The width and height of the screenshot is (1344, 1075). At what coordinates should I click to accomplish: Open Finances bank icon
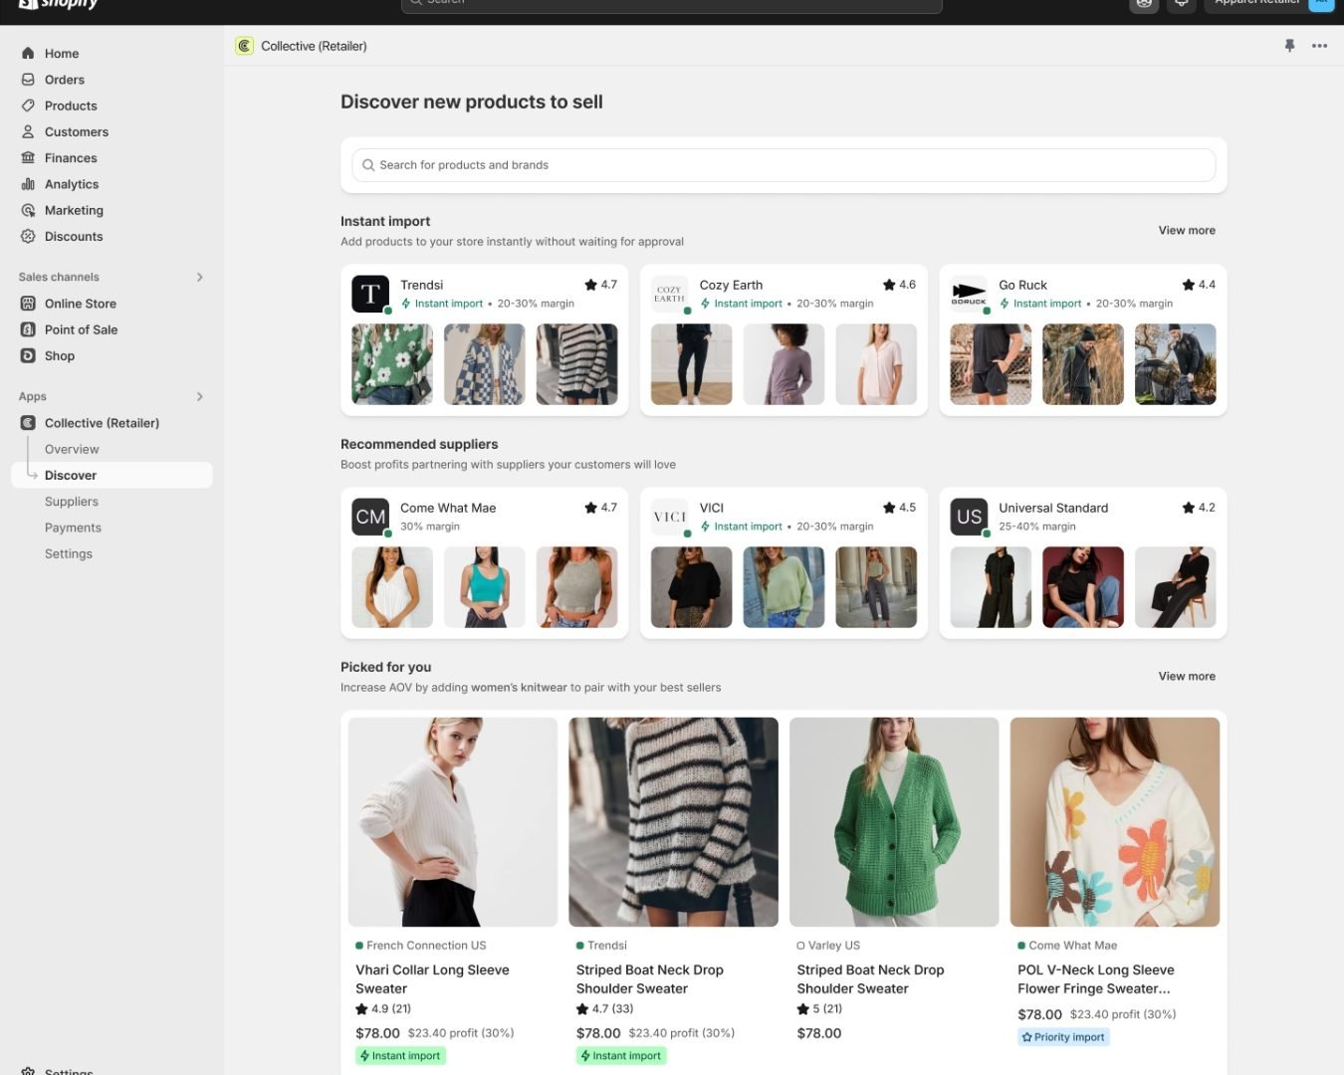(28, 157)
